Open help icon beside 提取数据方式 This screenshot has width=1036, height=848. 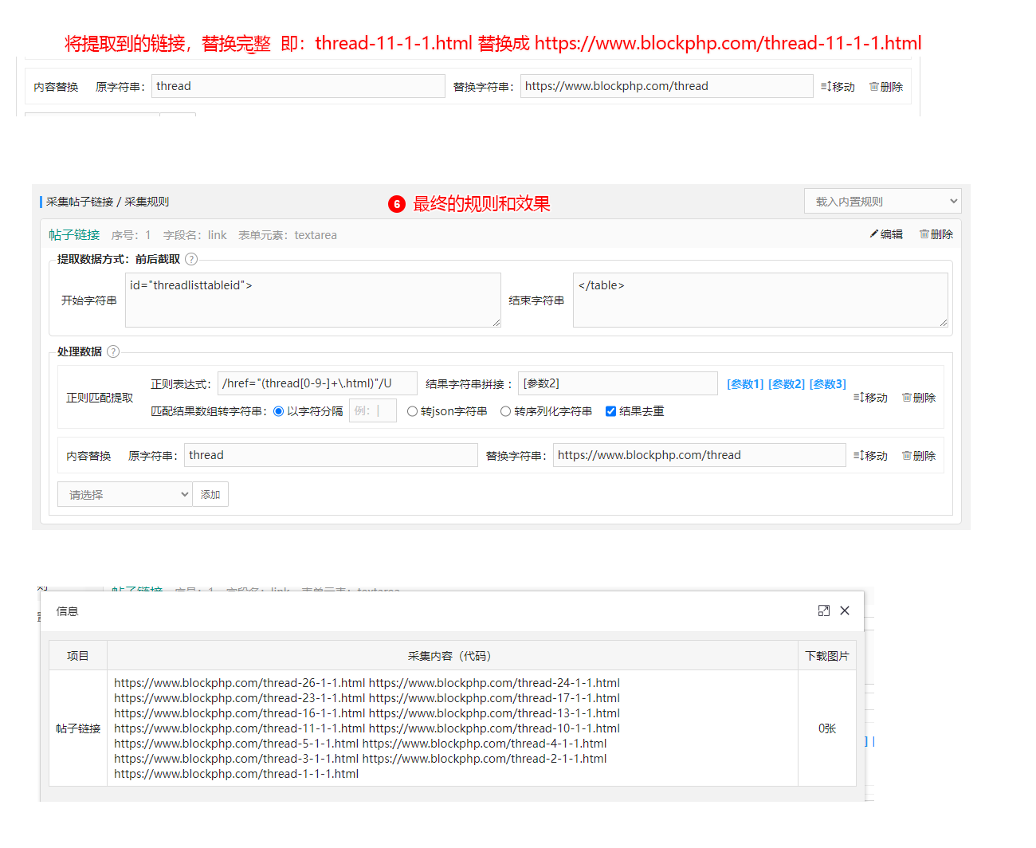[191, 259]
